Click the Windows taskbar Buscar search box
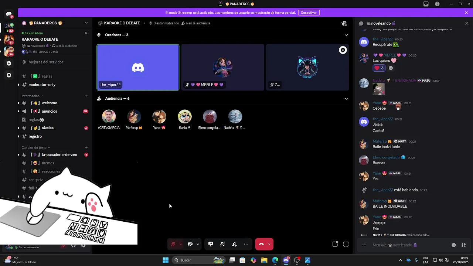The image size is (473, 266). click(x=200, y=260)
